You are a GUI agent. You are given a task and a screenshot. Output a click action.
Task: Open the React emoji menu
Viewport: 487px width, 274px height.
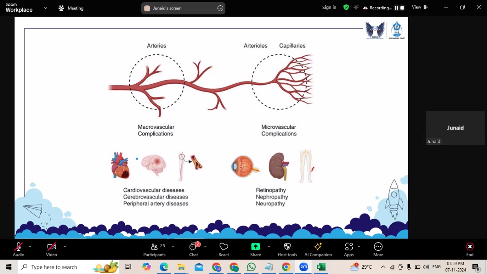[224, 250]
